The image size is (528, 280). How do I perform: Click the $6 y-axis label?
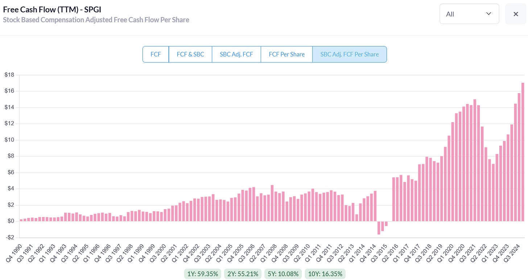tap(10, 173)
